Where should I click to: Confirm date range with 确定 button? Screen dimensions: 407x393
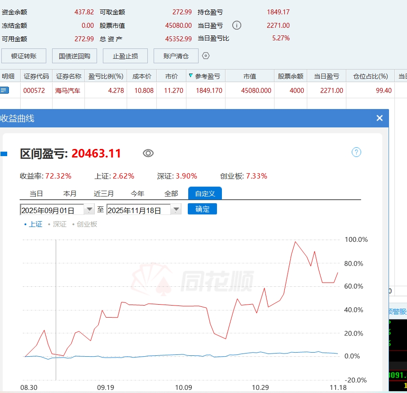202,209
